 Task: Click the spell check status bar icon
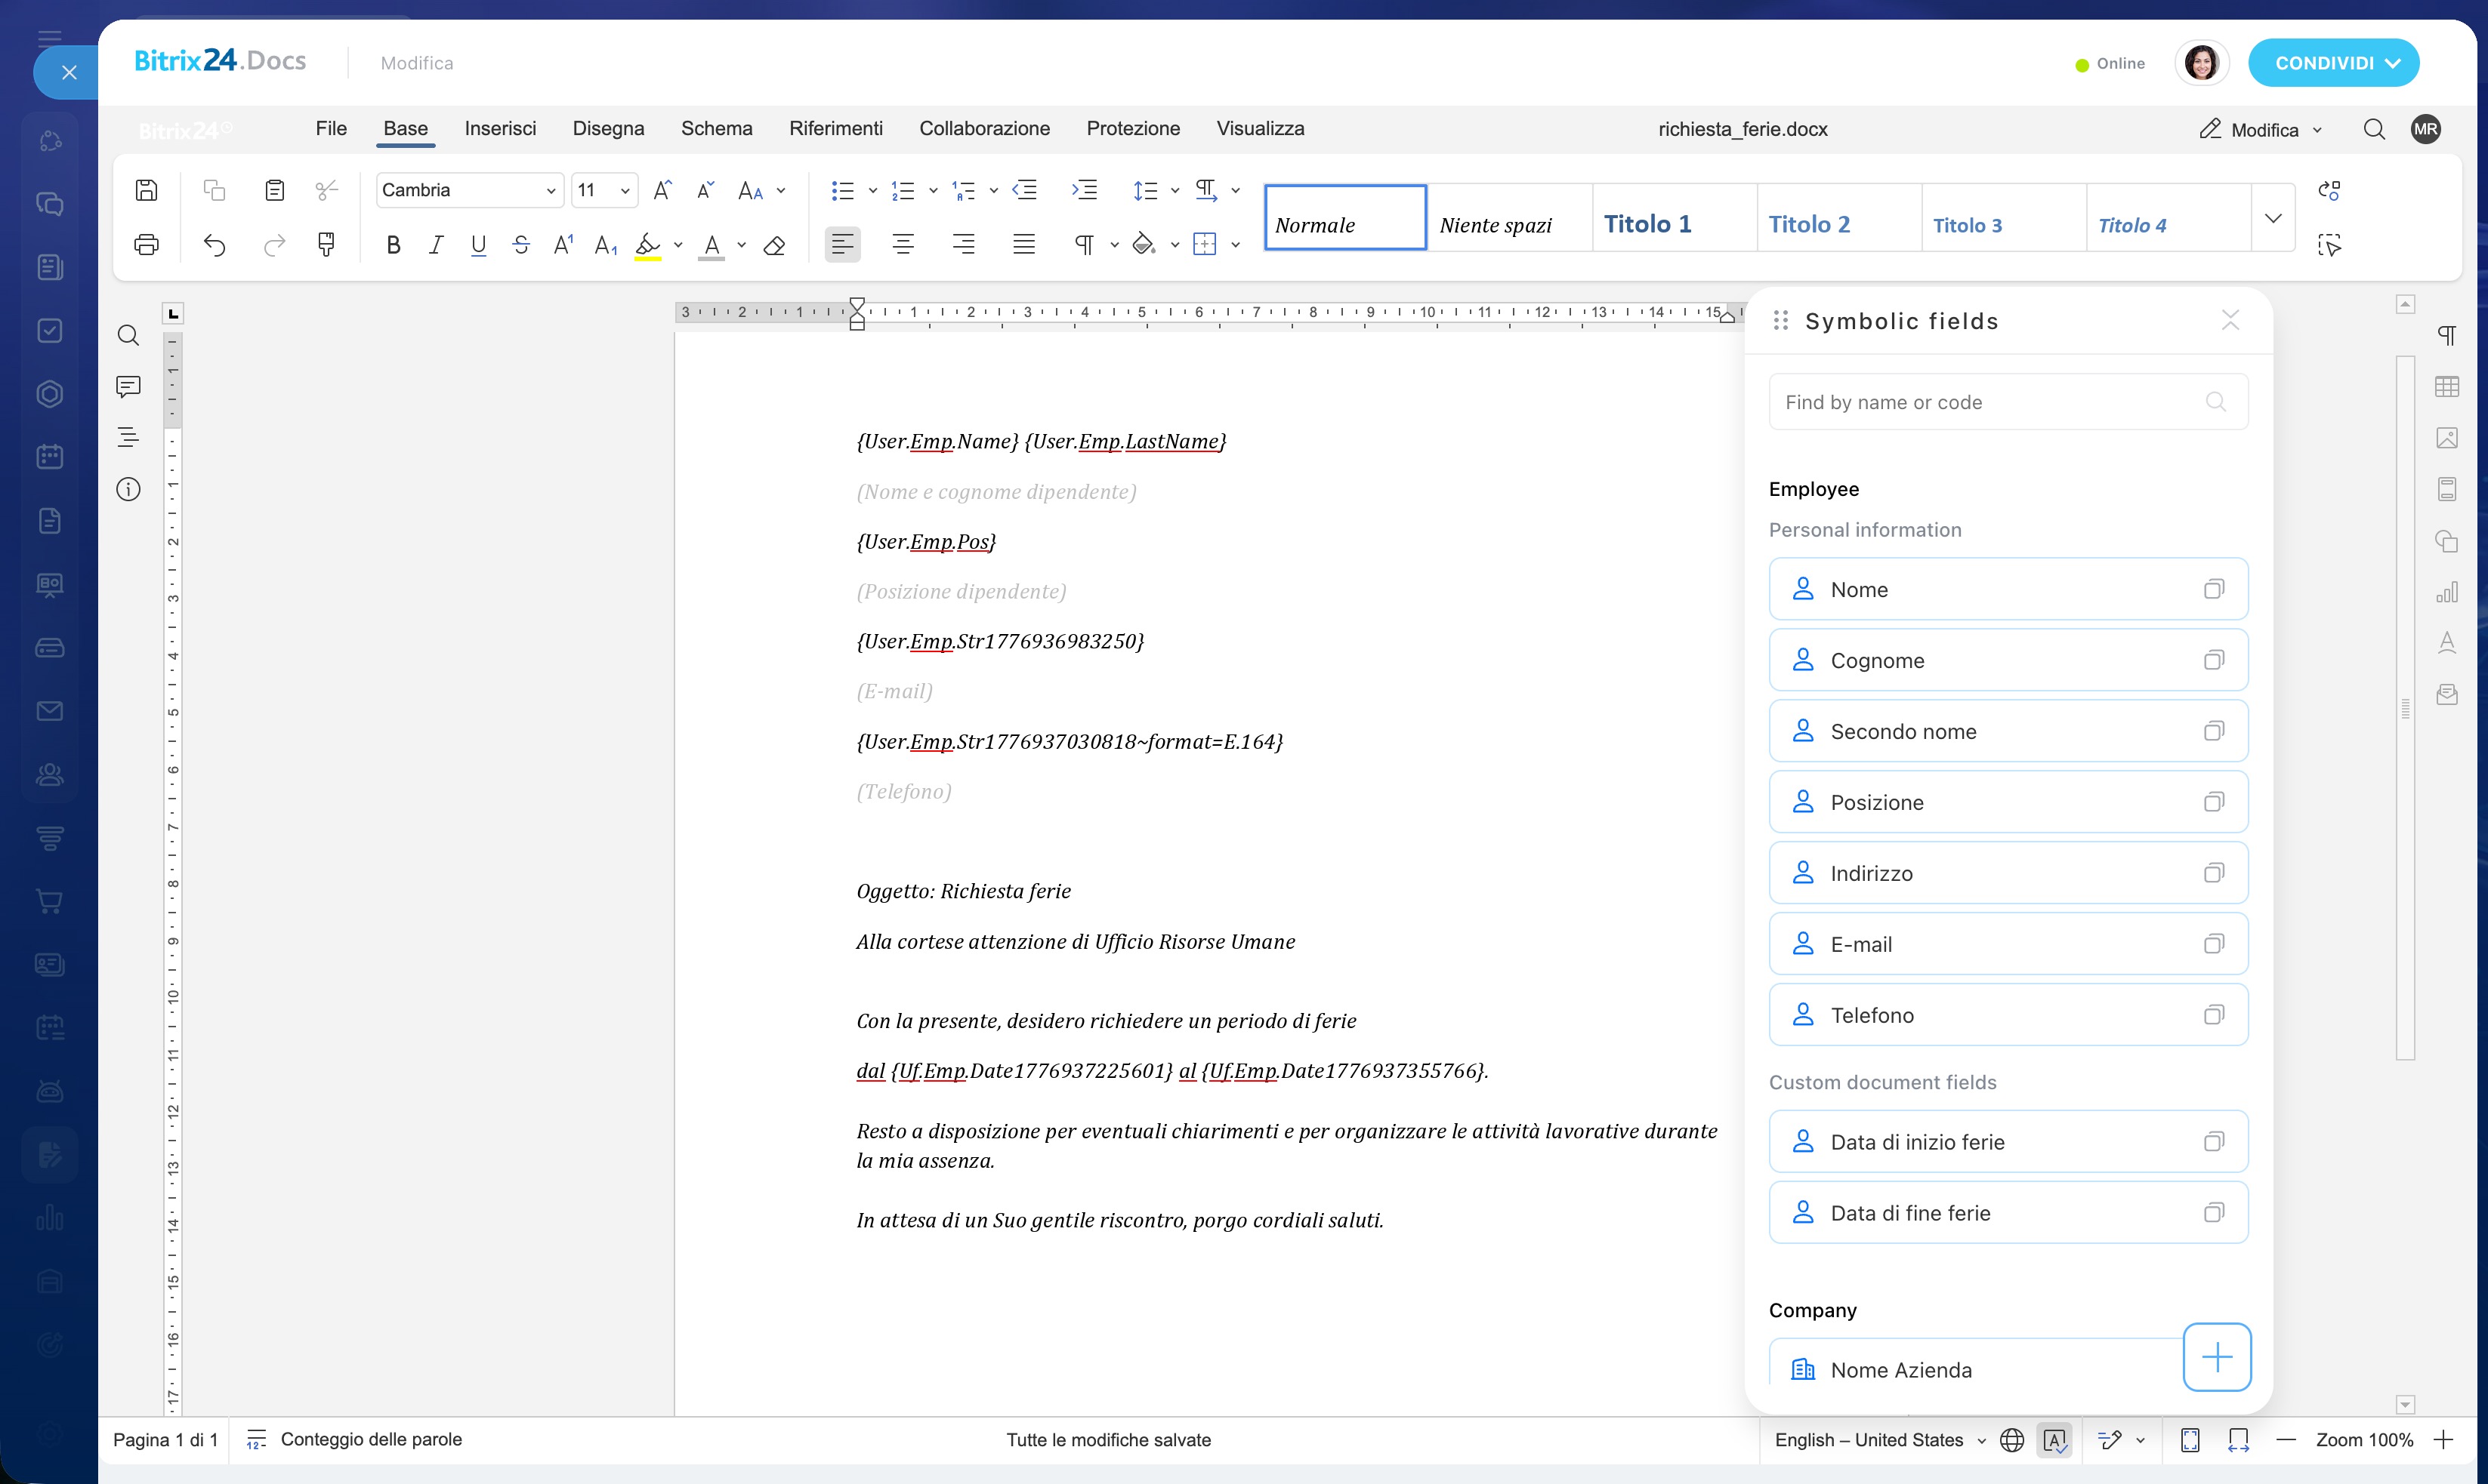click(x=2054, y=1440)
